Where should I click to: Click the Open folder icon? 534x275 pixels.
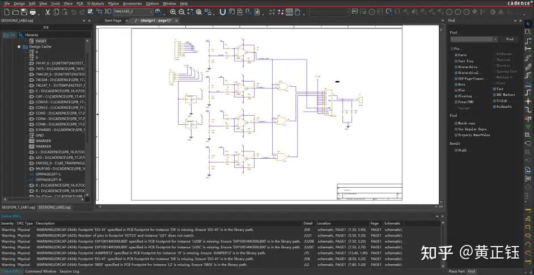pos(15,12)
